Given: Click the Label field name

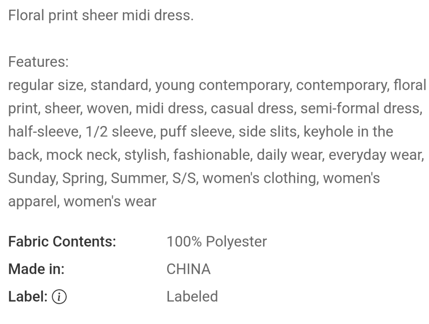Looking at the screenshot, I should (28, 297).
